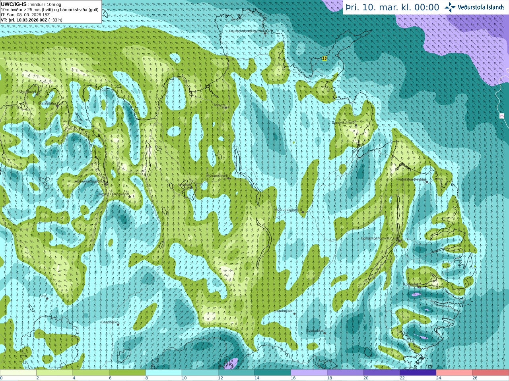The height and width of the screenshot is (381, 509).
Task: Click the 16–18 m/s lavender legend swatch
Action: point(309,373)
